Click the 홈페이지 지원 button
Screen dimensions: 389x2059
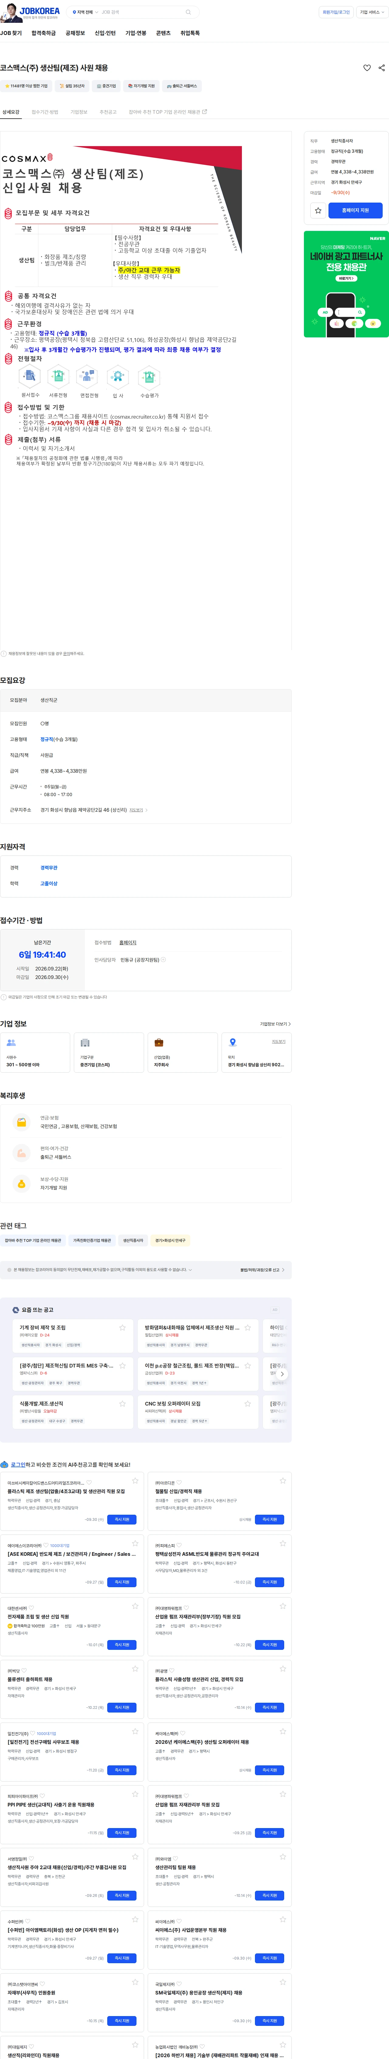[356, 210]
